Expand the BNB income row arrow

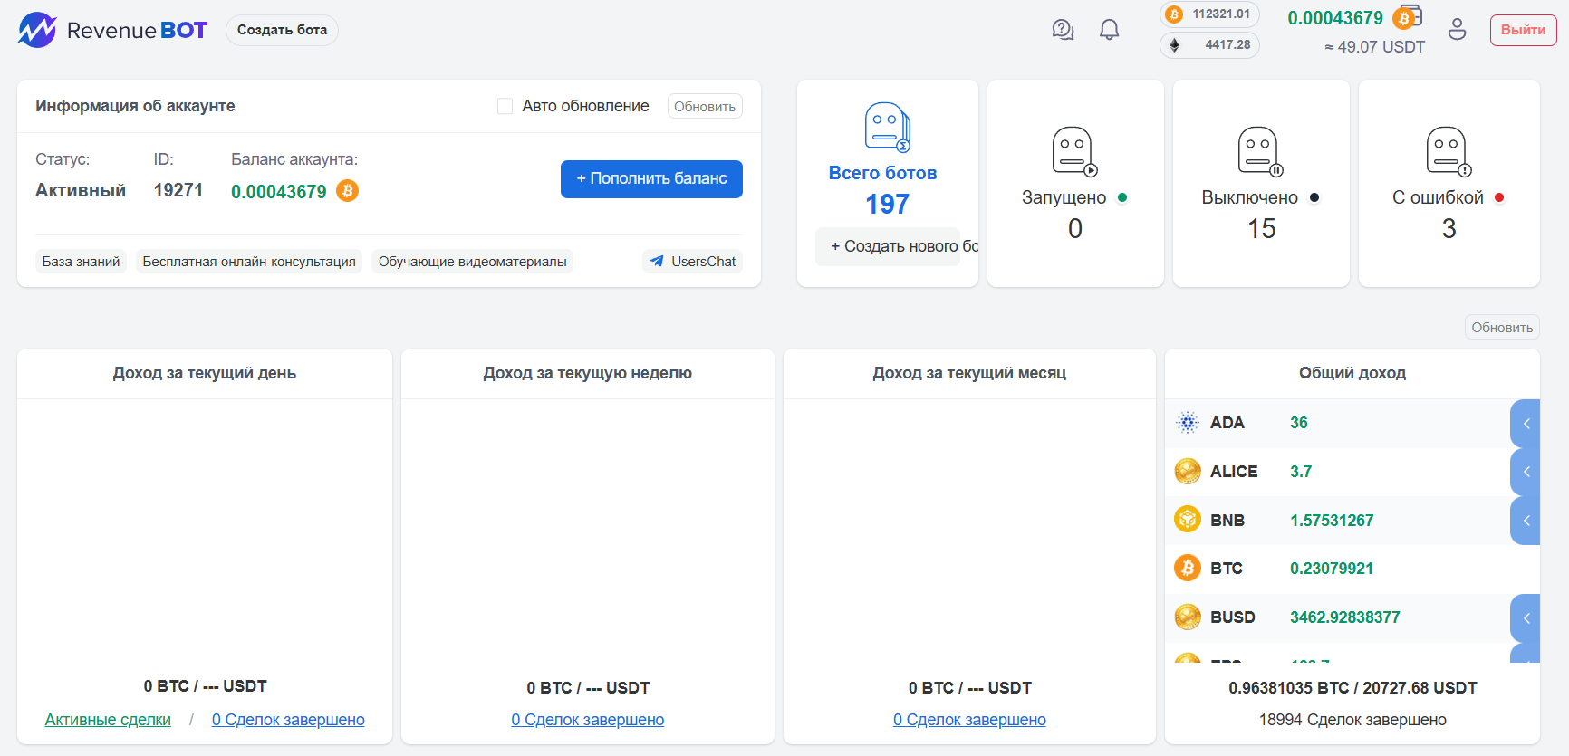[x=1526, y=521]
